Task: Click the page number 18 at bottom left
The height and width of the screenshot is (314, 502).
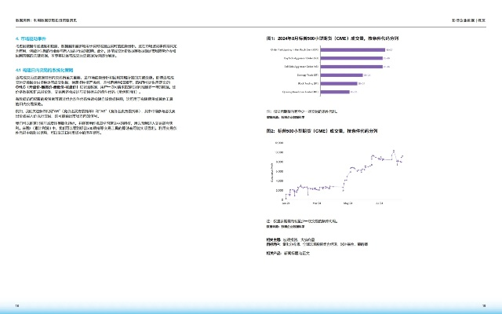Action: [x=17, y=305]
